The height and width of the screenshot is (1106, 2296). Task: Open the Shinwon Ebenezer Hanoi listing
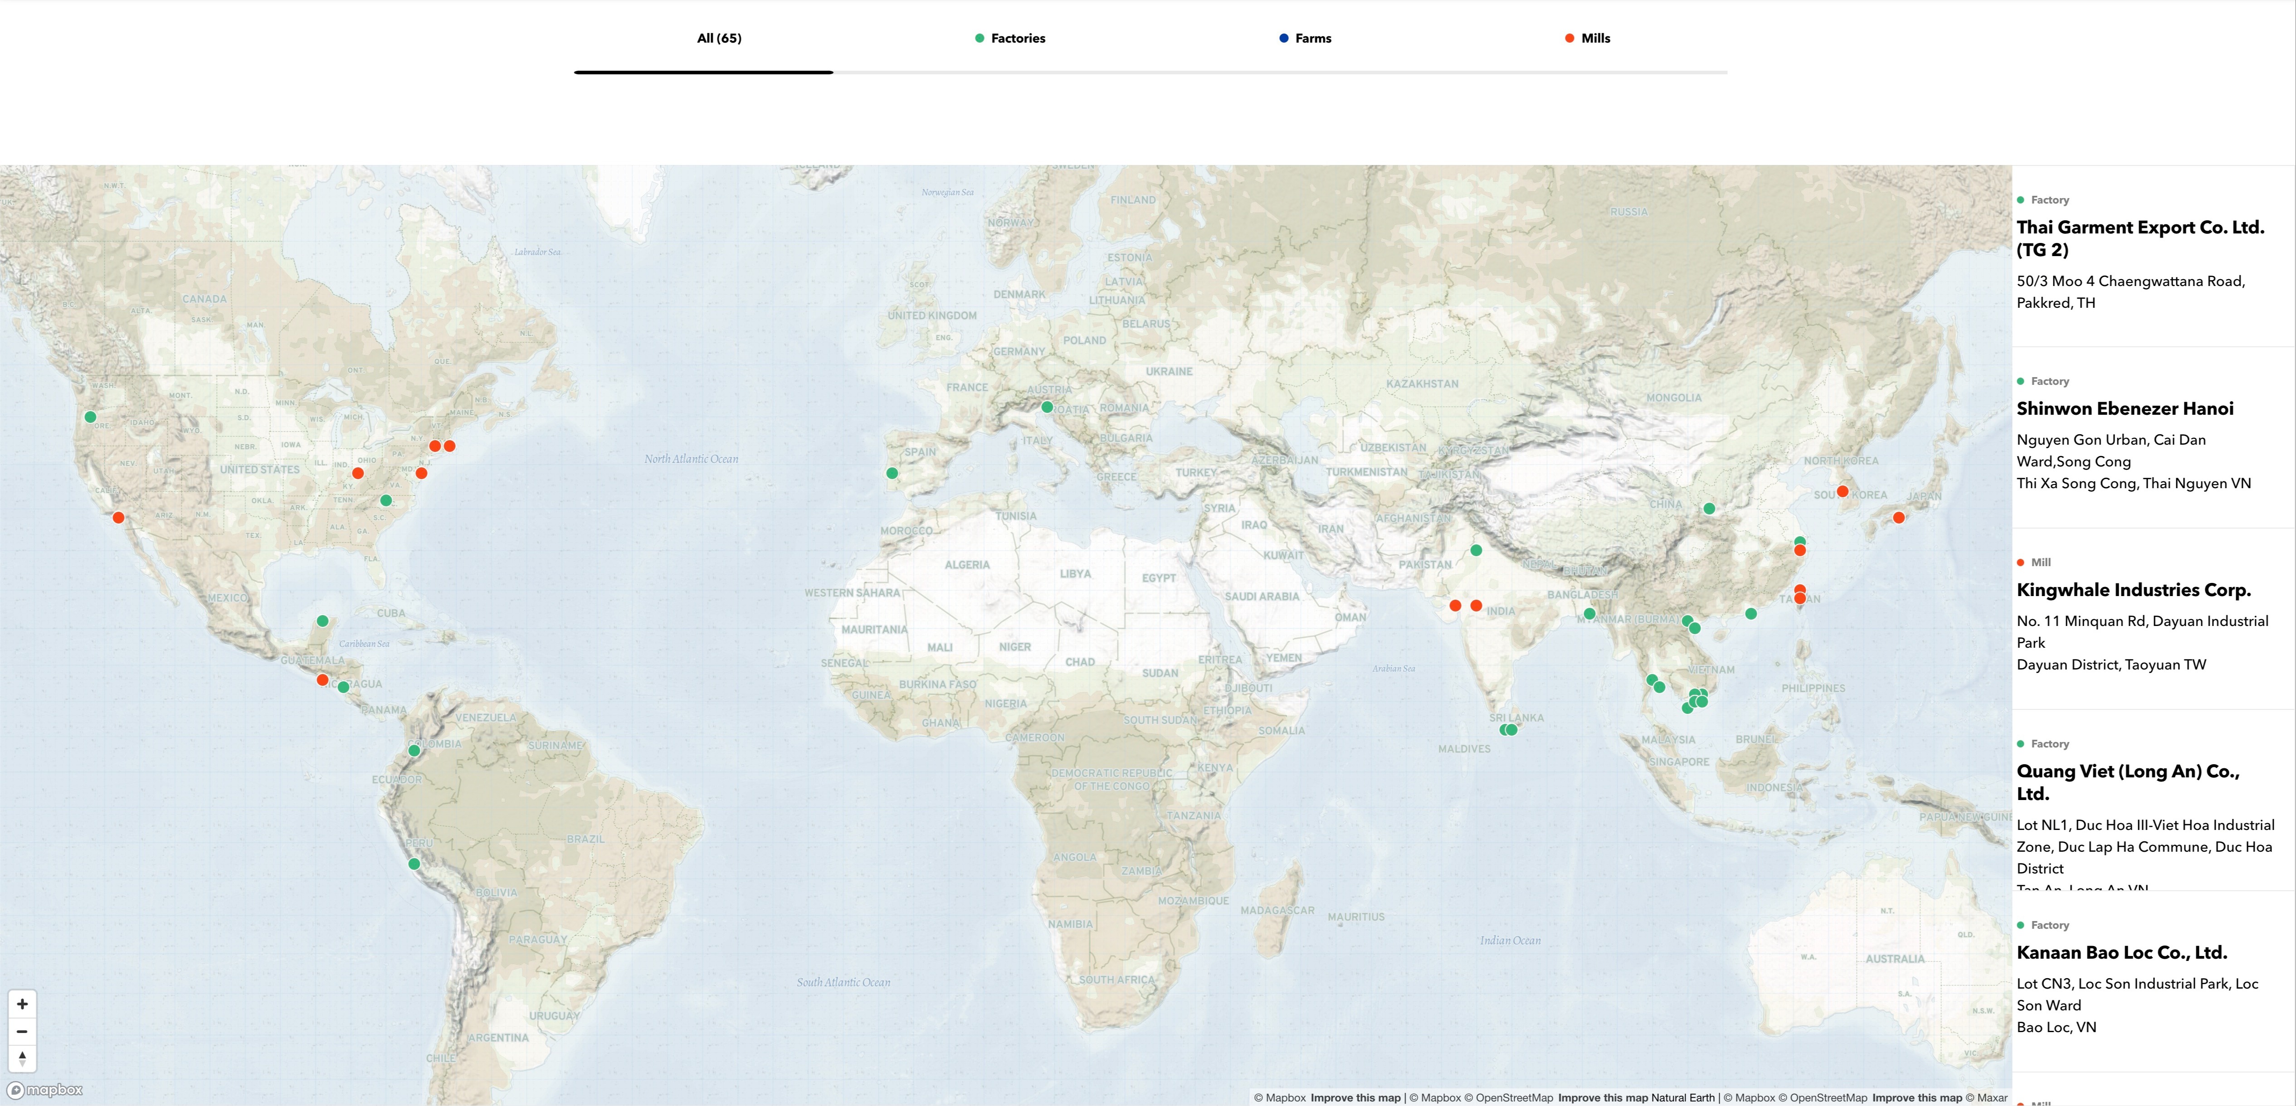(2154, 437)
